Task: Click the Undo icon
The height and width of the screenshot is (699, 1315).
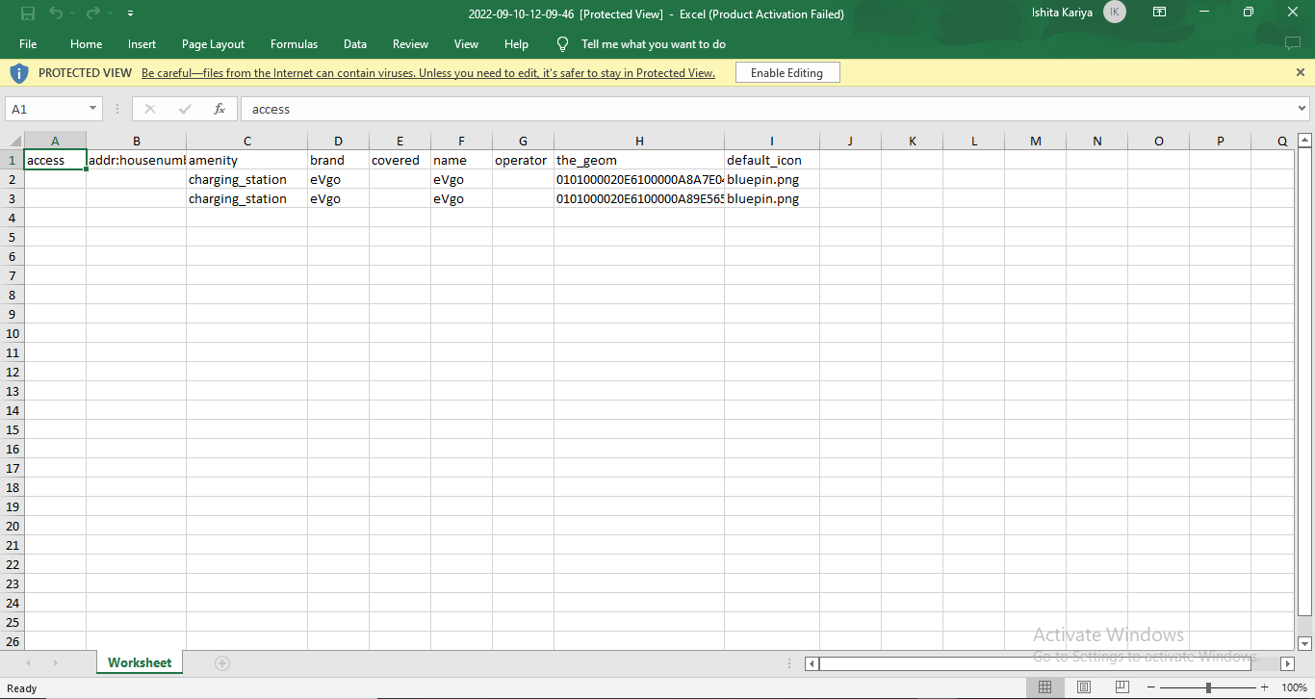Action: [x=58, y=13]
